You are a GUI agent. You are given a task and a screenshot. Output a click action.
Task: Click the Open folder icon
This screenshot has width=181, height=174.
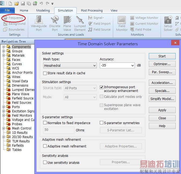pyautogui.click(x=17, y=3)
